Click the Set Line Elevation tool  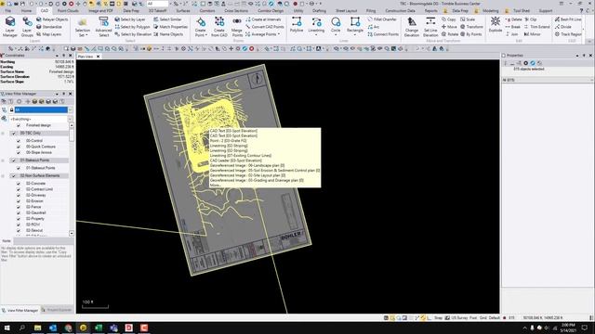(x=430, y=27)
